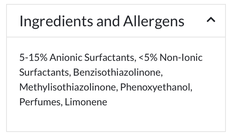Click the '<5%' percentage text
Screen dimensions: 232x139
pos(148,58)
